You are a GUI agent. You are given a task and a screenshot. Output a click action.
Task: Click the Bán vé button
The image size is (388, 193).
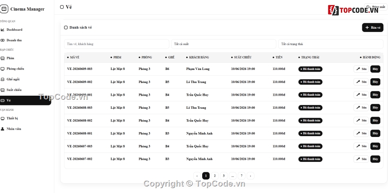click(372, 27)
